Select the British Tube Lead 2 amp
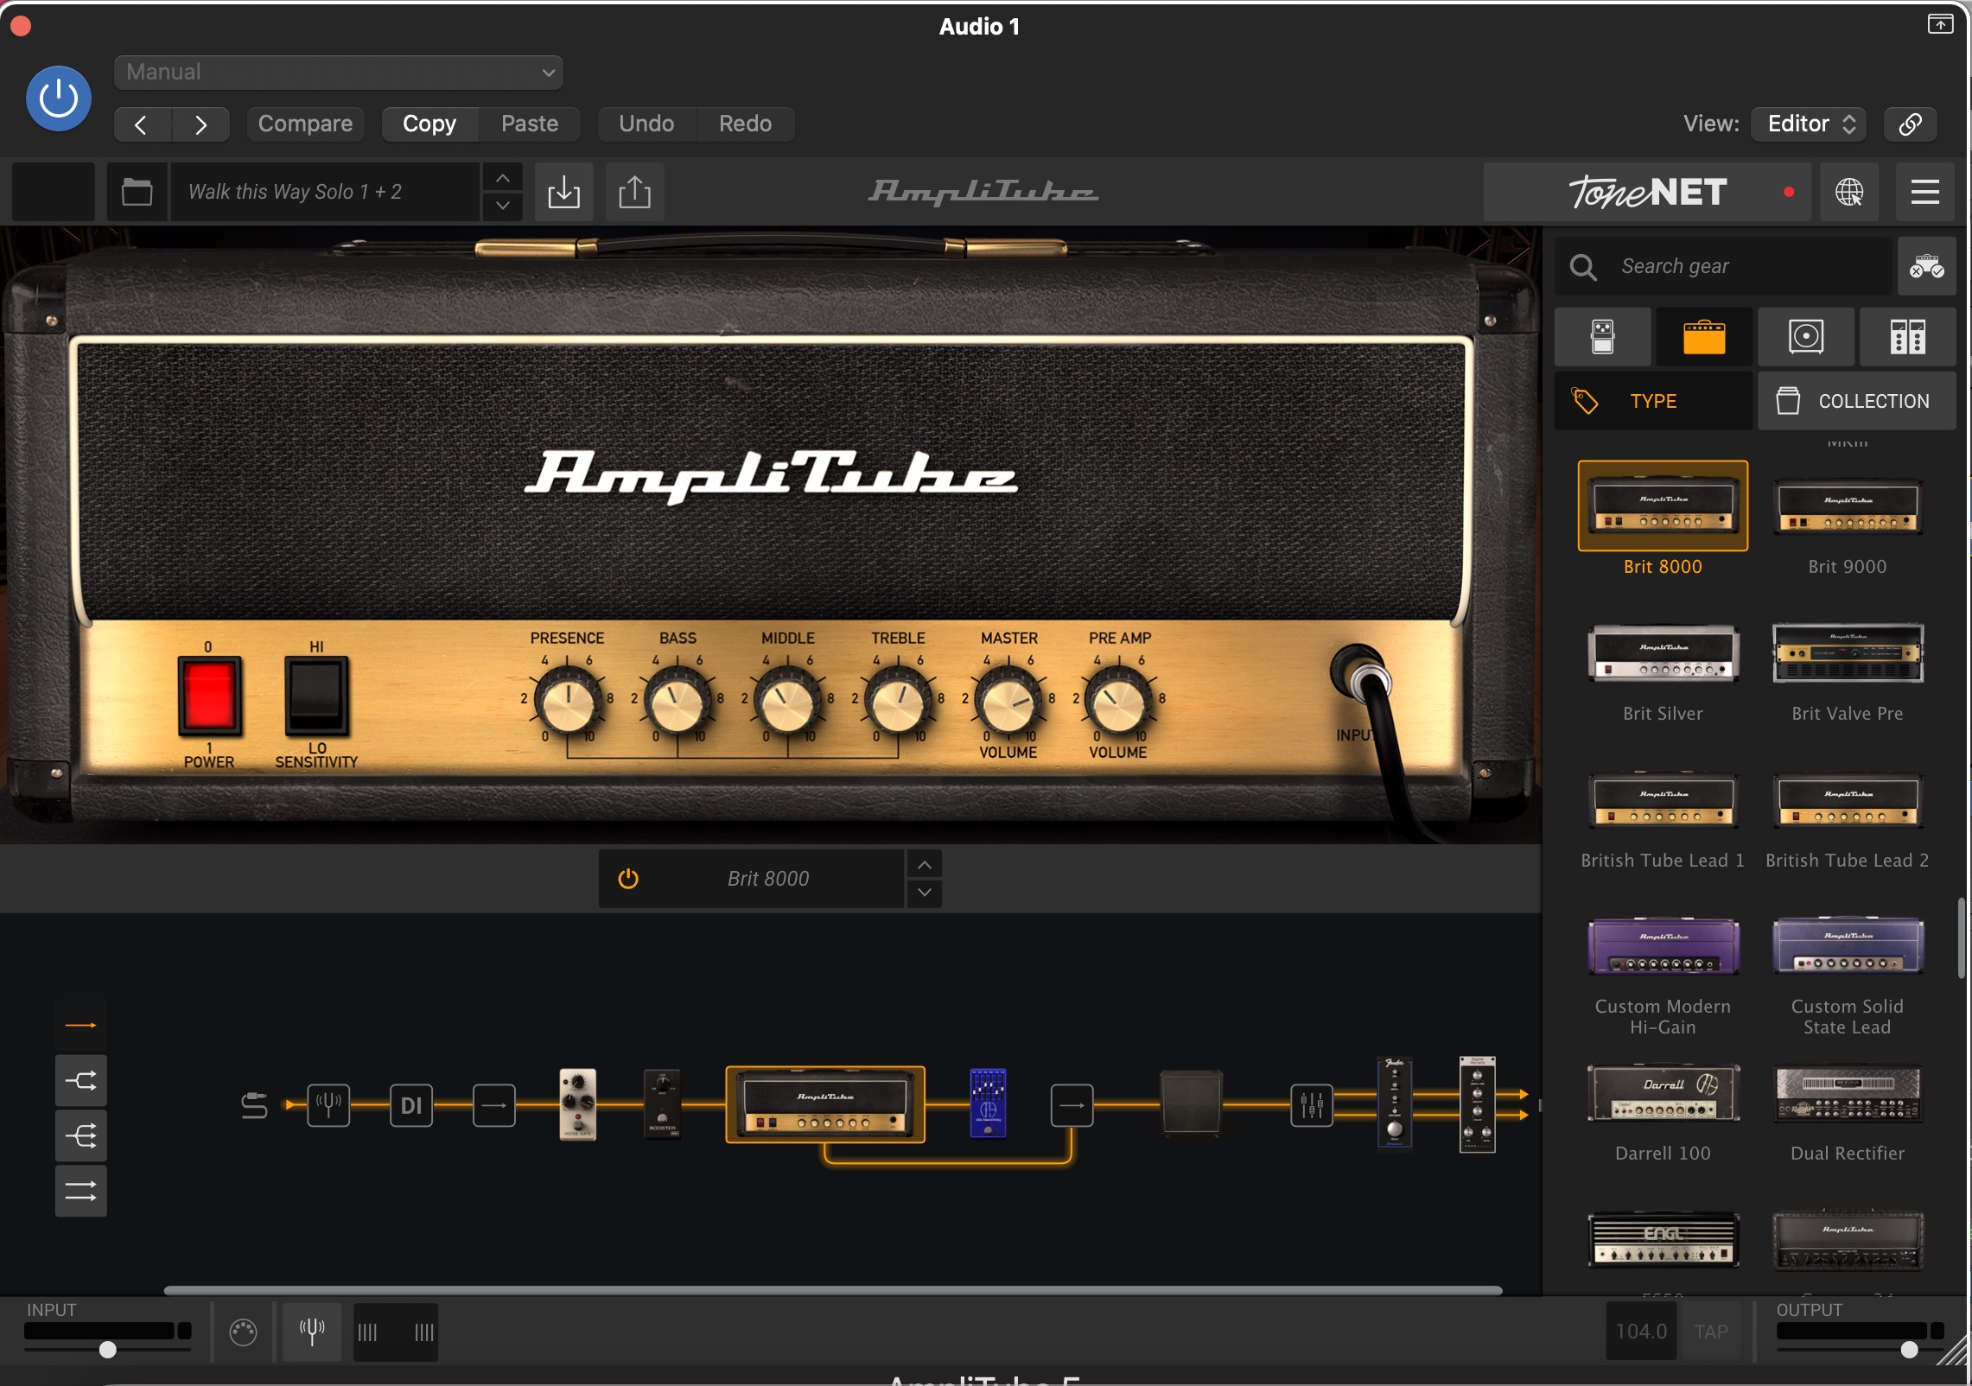The image size is (1972, 1386). (x=1848, y=800)
